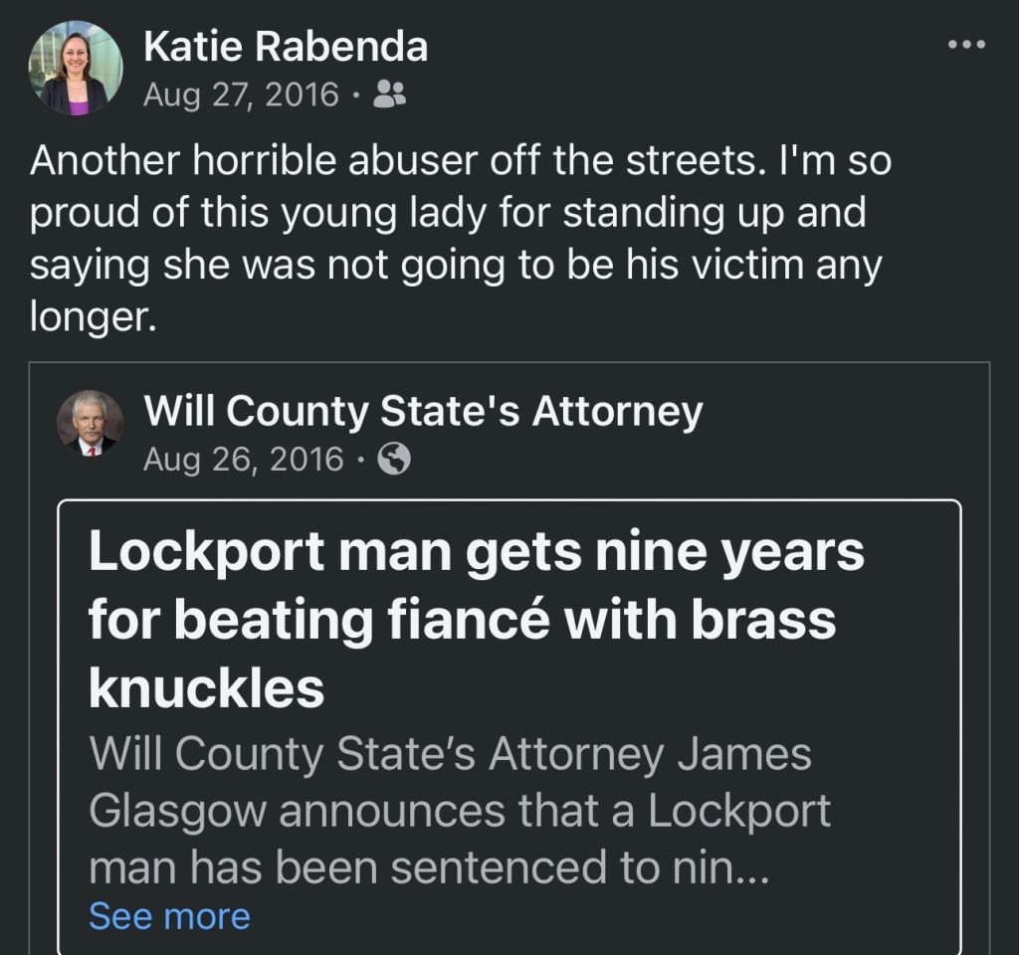Open the Aug 26, 2016 shared post timestamp
Image resolution: width=1019 pixels, height=955 pixels.
(245, 460)
